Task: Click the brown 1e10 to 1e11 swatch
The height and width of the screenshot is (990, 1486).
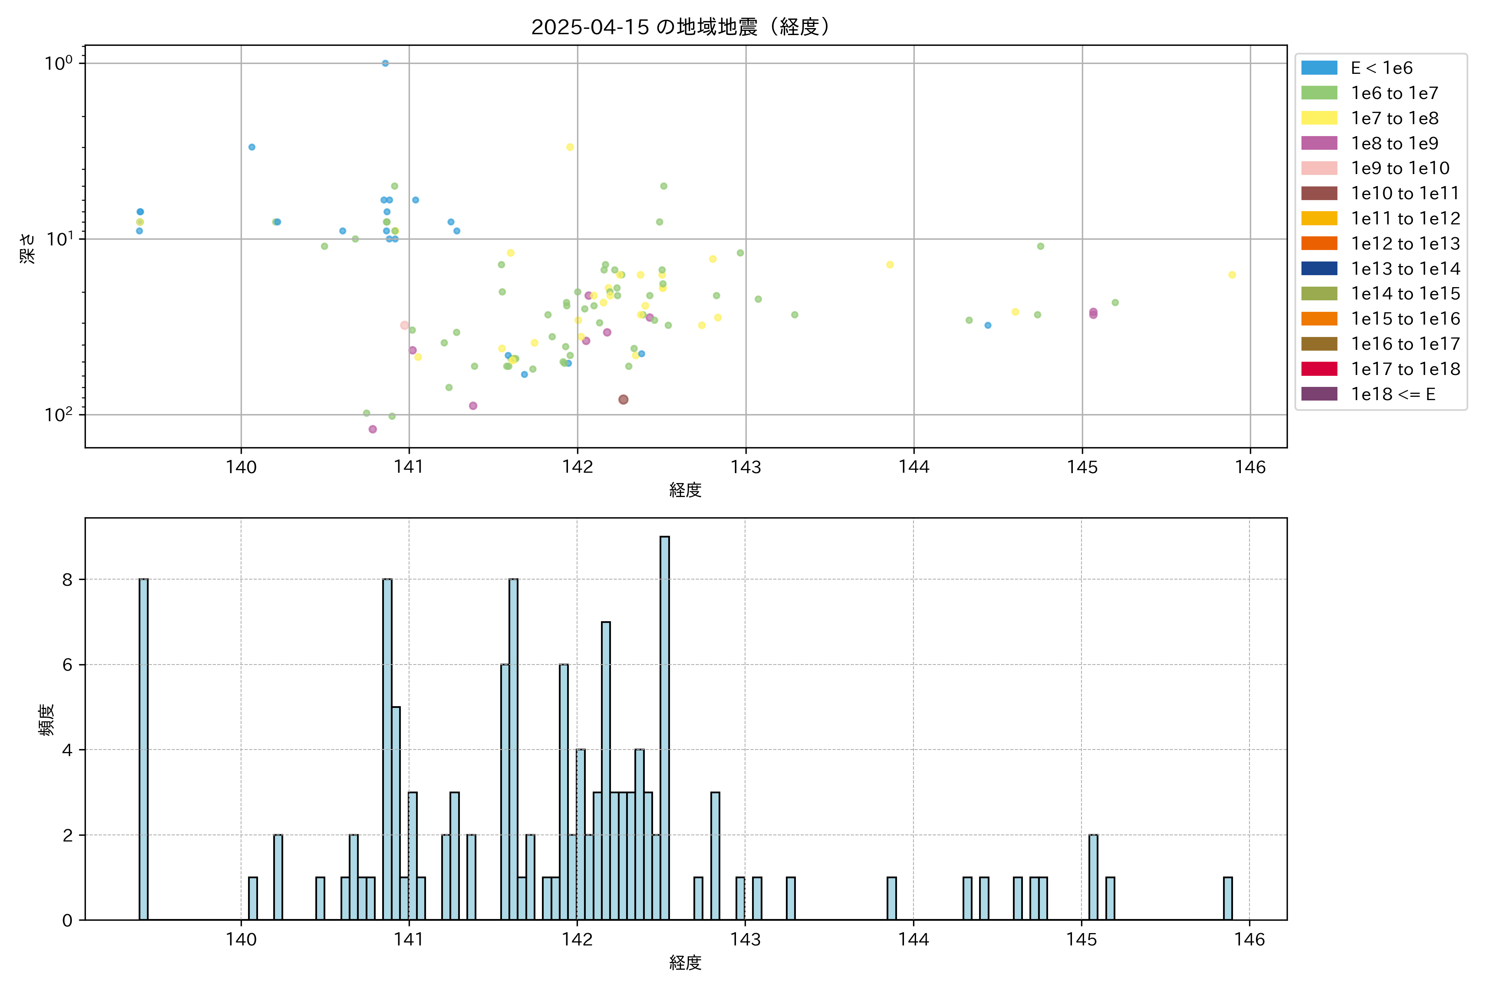Action: pos(1319,193)
